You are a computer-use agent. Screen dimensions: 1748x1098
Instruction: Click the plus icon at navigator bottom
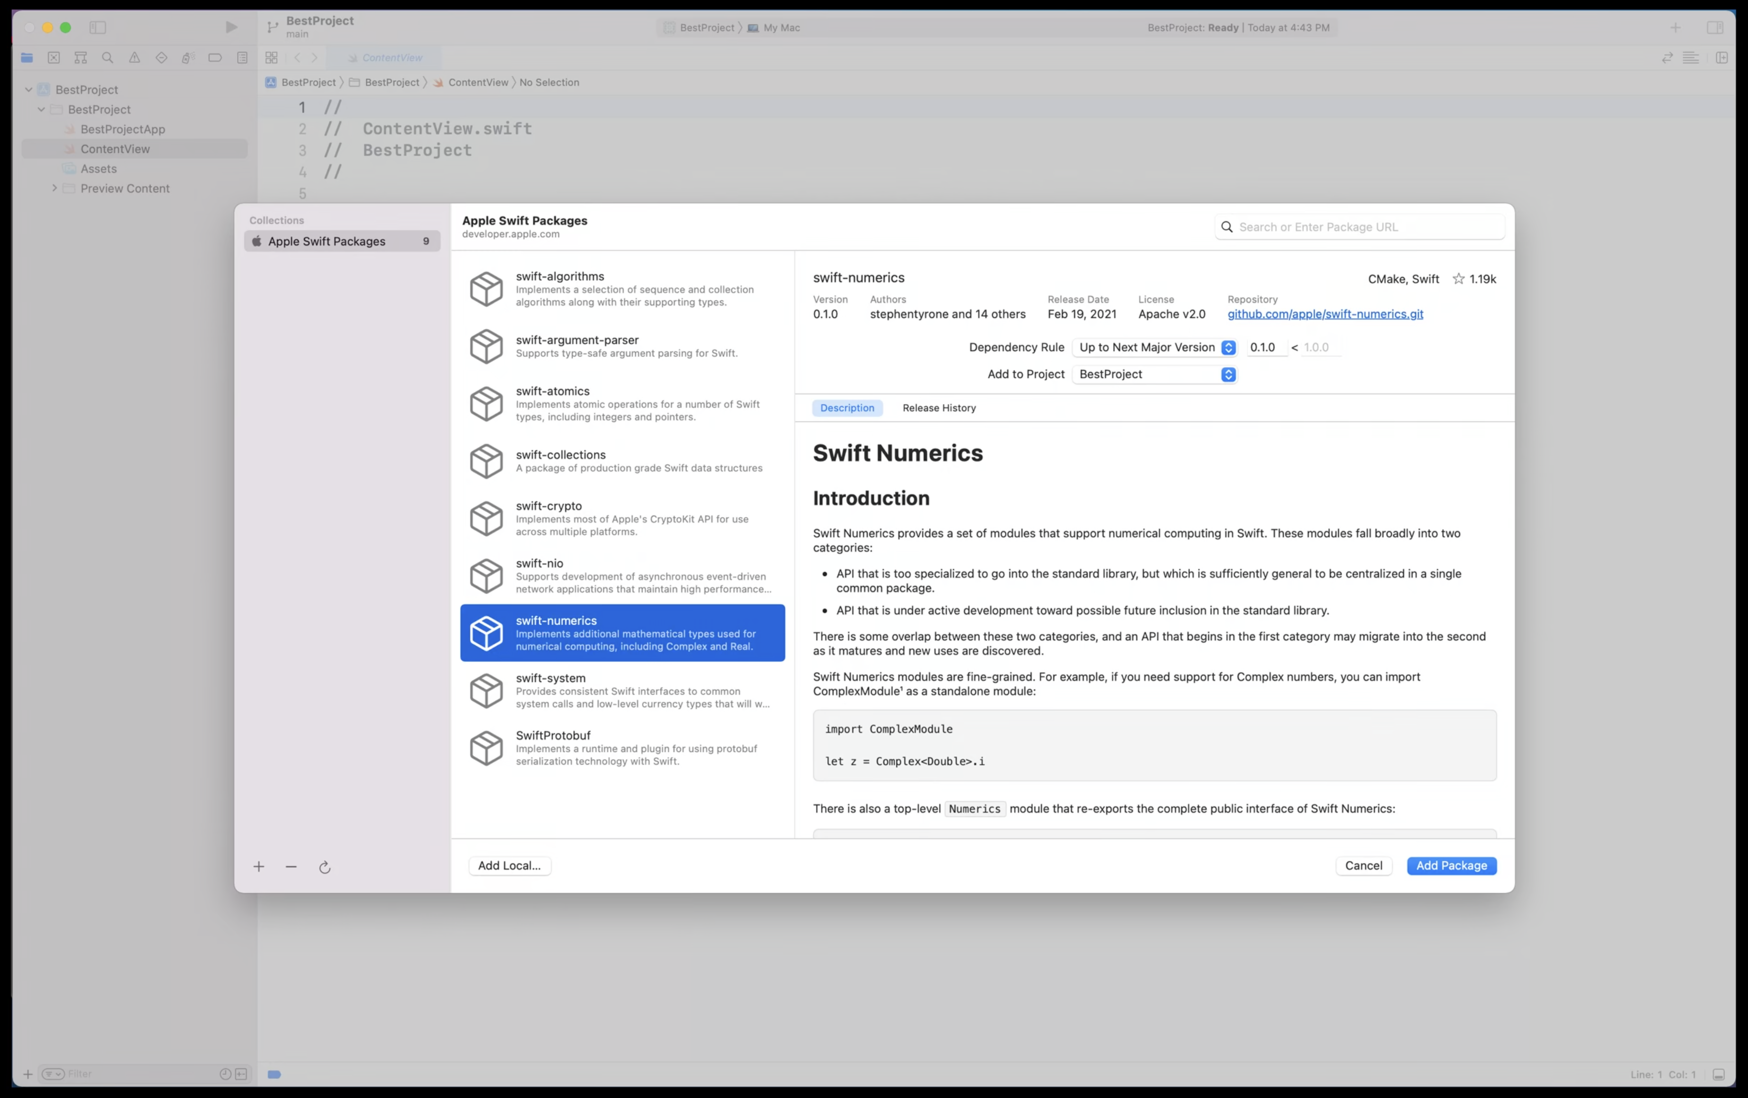click(28, 1074)
